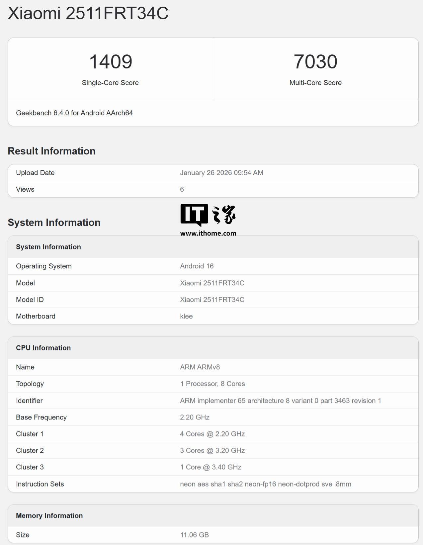
Task: Click the Cluster 3 value 1 Core @ 3.40 GHz
Action: [211, 467]
